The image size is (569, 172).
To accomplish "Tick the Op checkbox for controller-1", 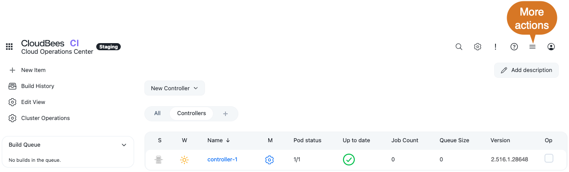I will pos(549,159).
